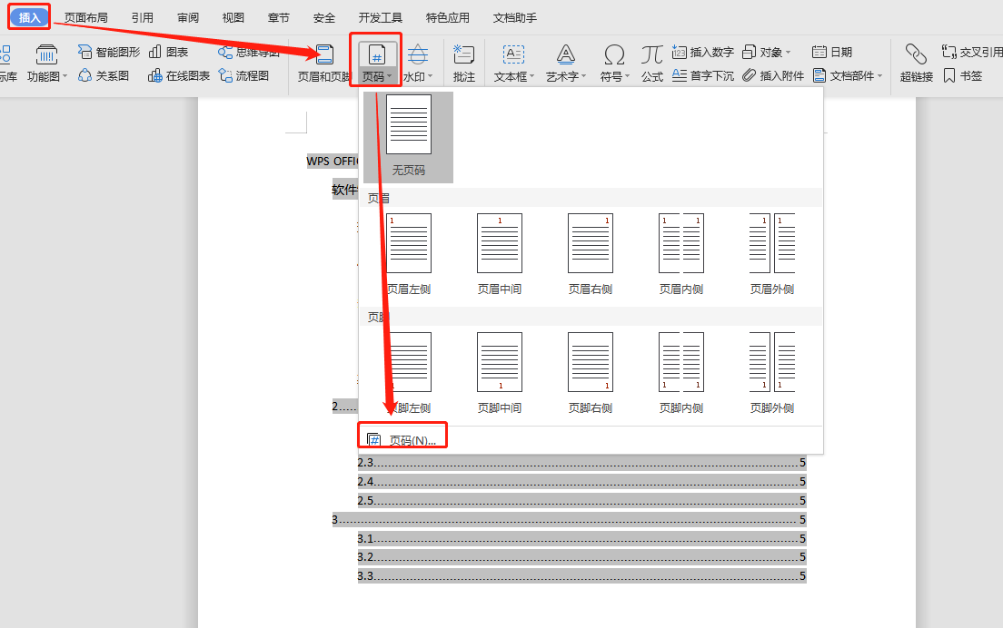Switch to the 页面布局 tab
Screen dimensions: 1003x628
click(85, 18)
